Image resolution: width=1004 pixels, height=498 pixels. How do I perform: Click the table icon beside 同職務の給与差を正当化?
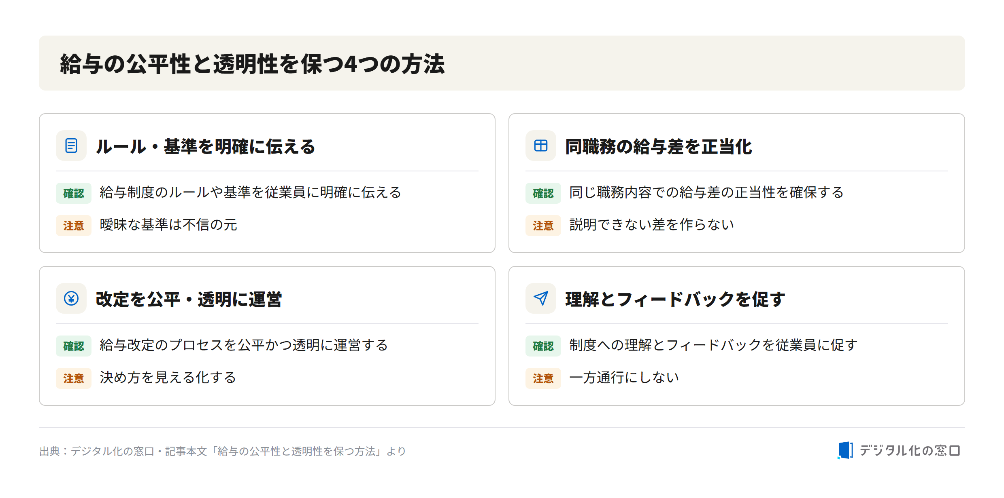click(541, 146)
